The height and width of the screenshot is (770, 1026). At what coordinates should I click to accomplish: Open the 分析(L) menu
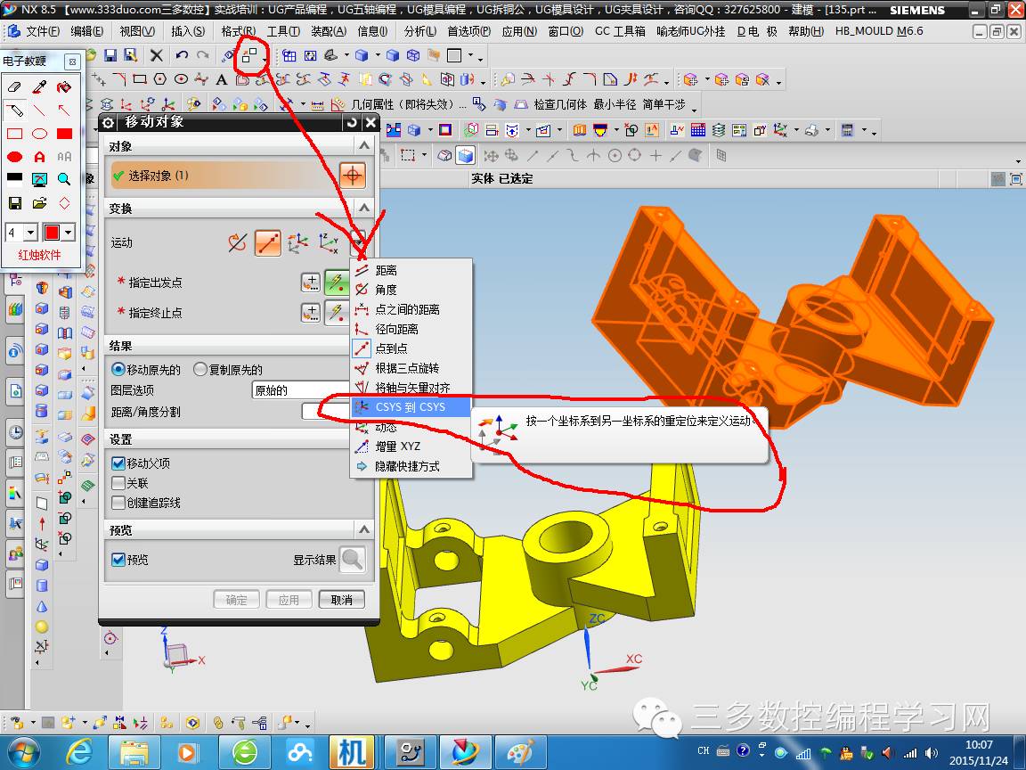tap(420, 31)
